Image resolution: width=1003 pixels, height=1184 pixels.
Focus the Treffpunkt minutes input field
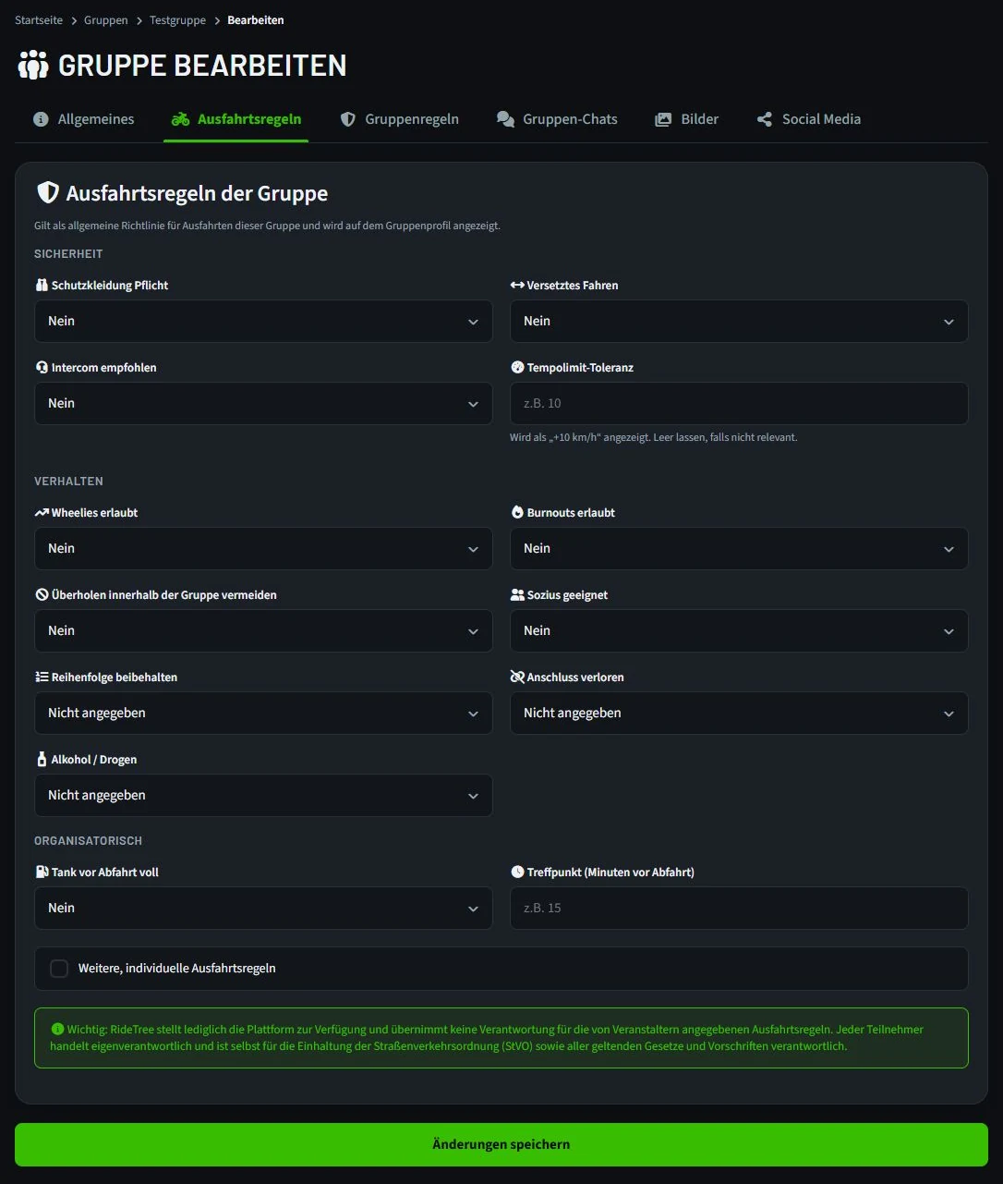pyautogui.click(x=739, y=909)
